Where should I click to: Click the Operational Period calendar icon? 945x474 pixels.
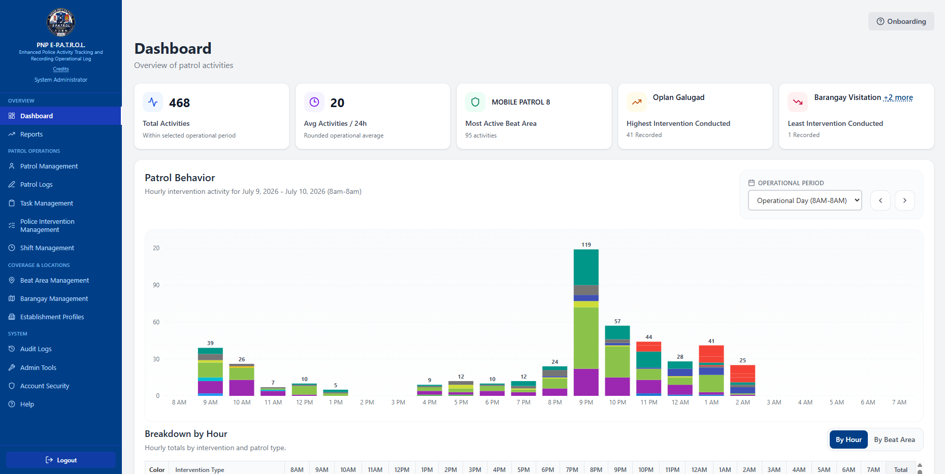click(x=752, y=183)
